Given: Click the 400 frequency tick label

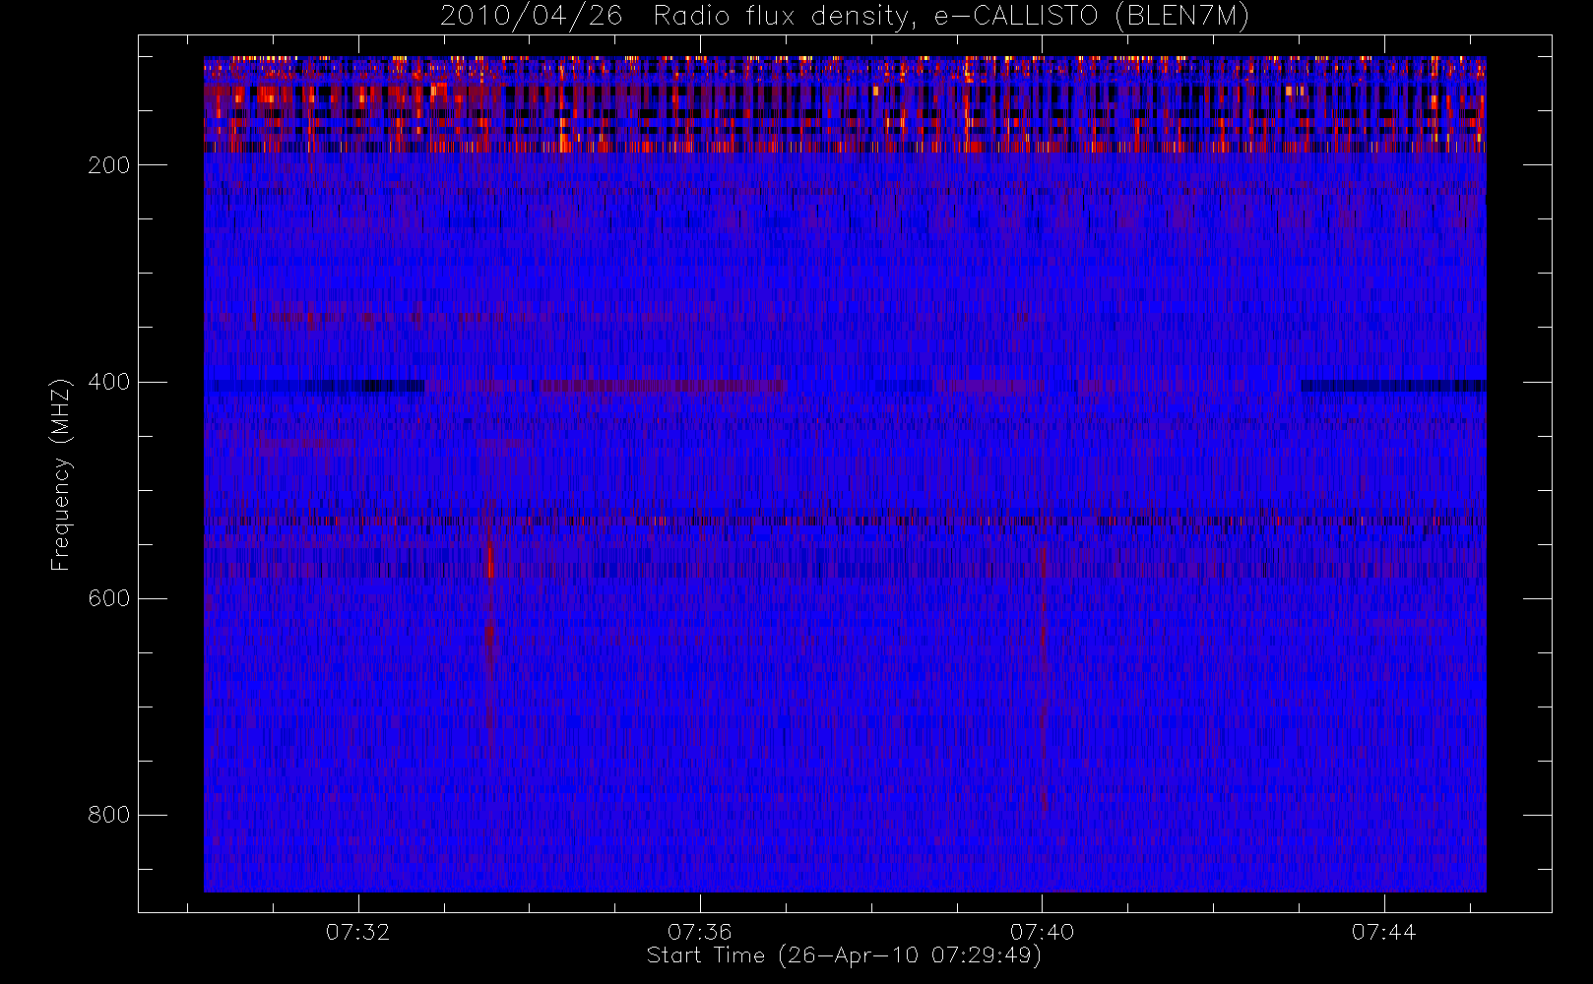Looking at the screenshot, I should pos(109,382).
